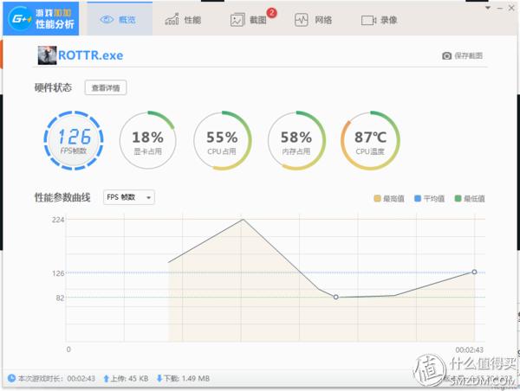Click the download arrow icon near 下载
Viewport: 520px width, 391px height.
(x=159, y=378)
